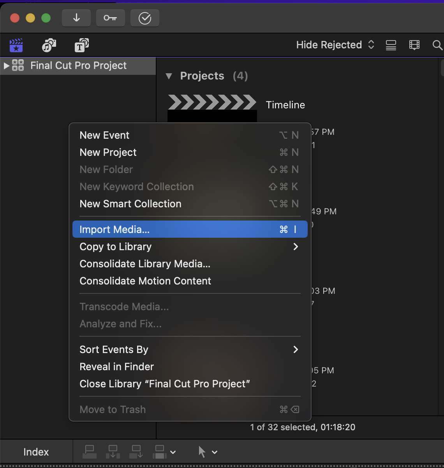Open the Clip Appearance filmstrip options
444x468 pixels.
click(414, 45)
